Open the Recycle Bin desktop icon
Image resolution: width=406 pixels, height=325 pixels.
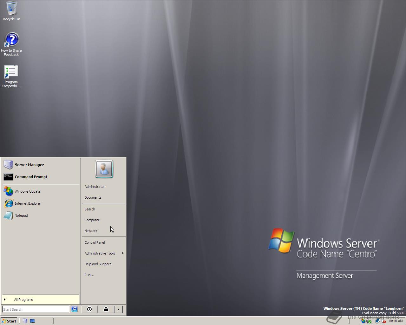point(11,11)
